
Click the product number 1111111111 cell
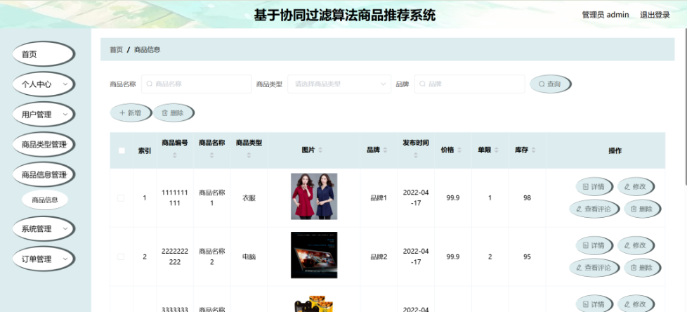click(175, 198)
